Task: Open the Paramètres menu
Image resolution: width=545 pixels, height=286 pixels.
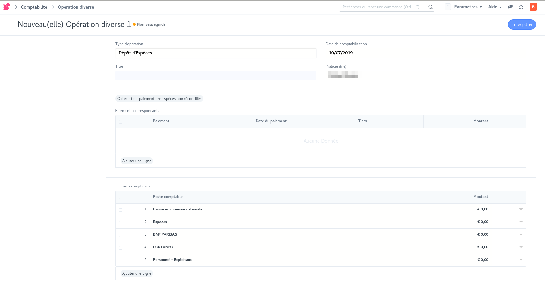Action: (468, 7)
